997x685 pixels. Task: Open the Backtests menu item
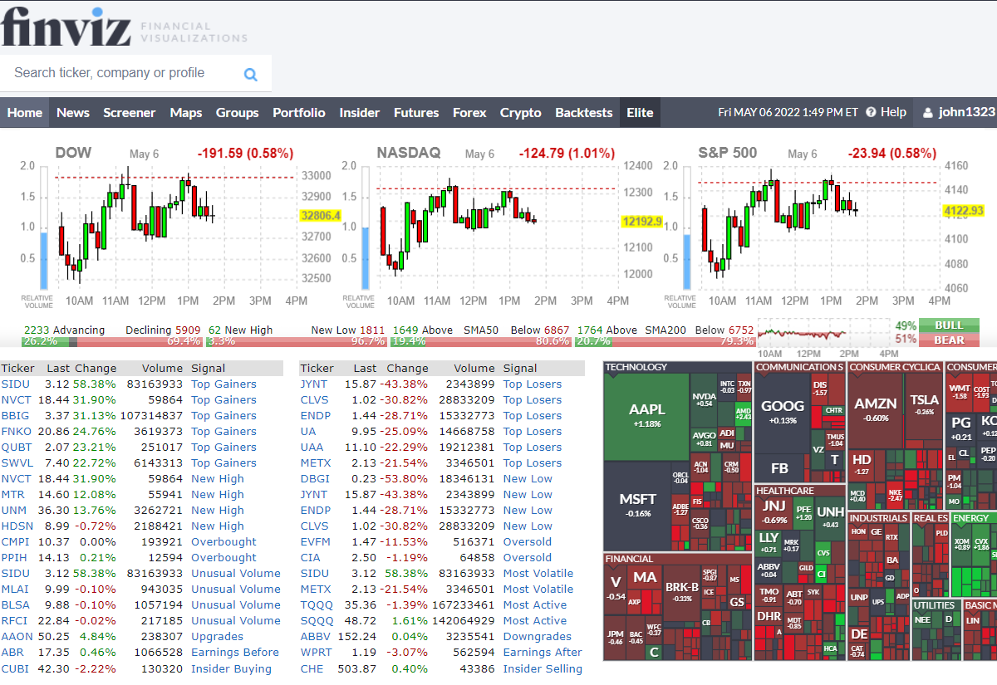click(584, 112)
